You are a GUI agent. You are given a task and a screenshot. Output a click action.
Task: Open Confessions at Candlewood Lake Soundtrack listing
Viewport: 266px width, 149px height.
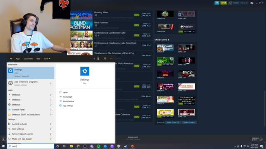click(x=111, y=46)
